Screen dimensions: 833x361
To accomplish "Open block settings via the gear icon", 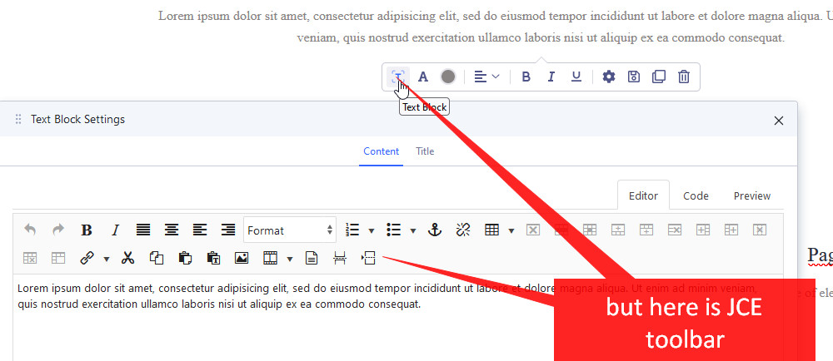I will coord(608,77).
